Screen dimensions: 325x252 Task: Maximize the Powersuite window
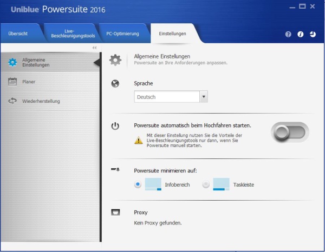pyautogui.click(x=302, y=6)
